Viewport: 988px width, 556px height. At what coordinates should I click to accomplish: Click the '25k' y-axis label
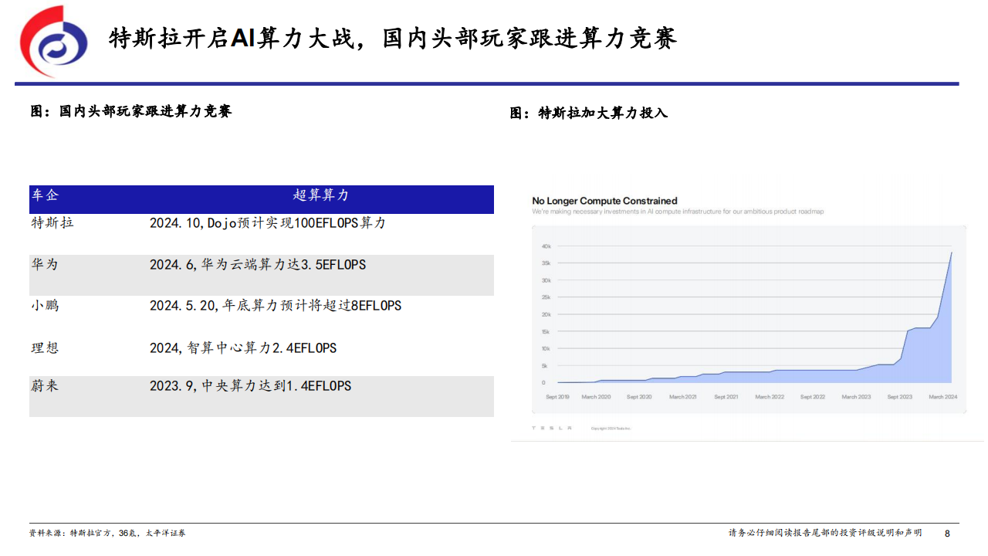pyautogui.click(x=546, y=297)
